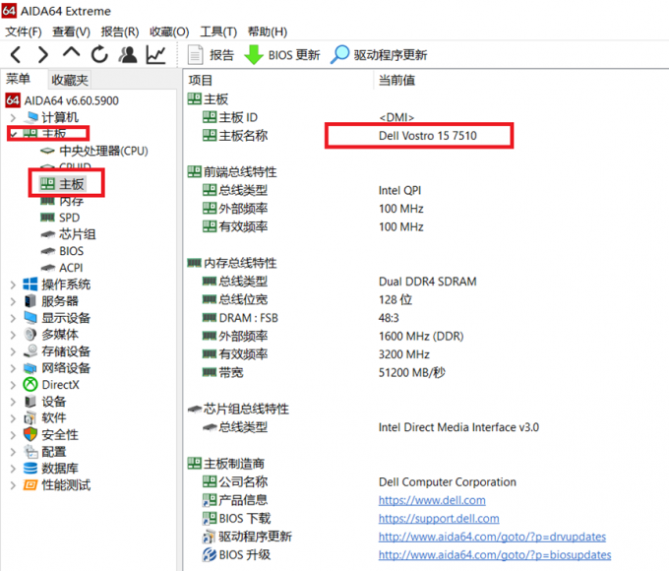Click the 报告 report button

pos(212,55)
